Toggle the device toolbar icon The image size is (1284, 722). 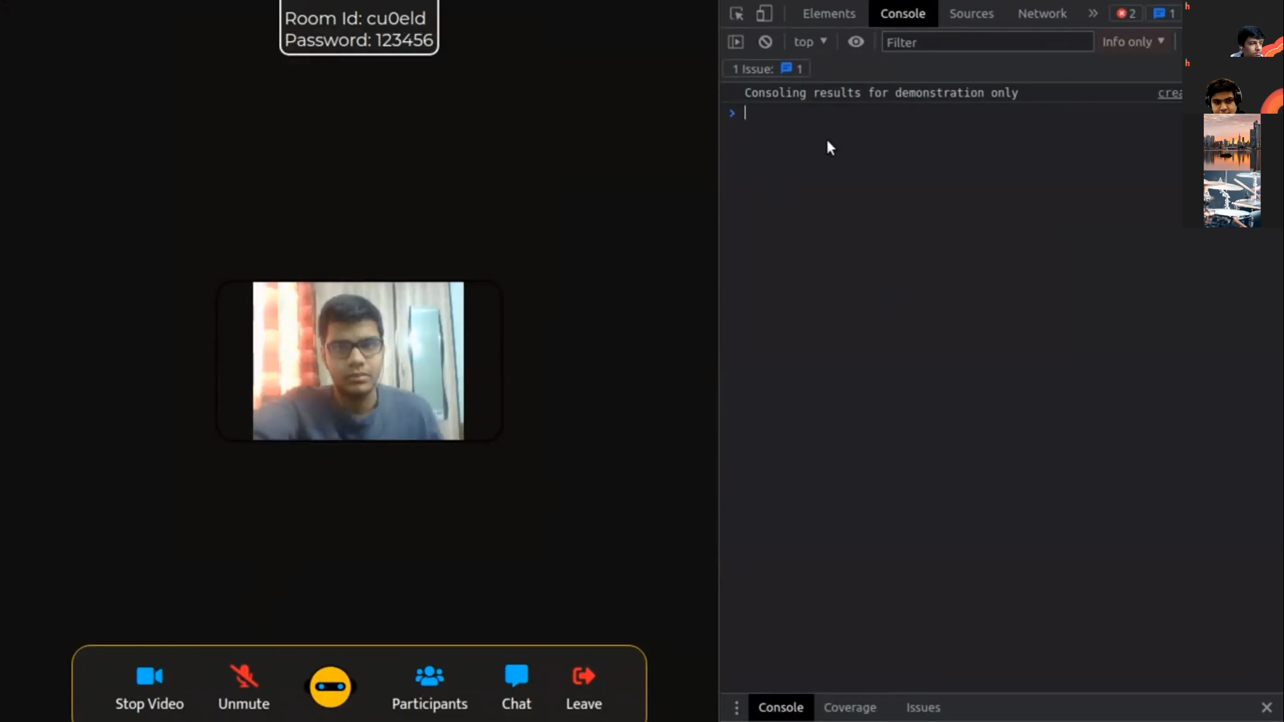point(764,14)
